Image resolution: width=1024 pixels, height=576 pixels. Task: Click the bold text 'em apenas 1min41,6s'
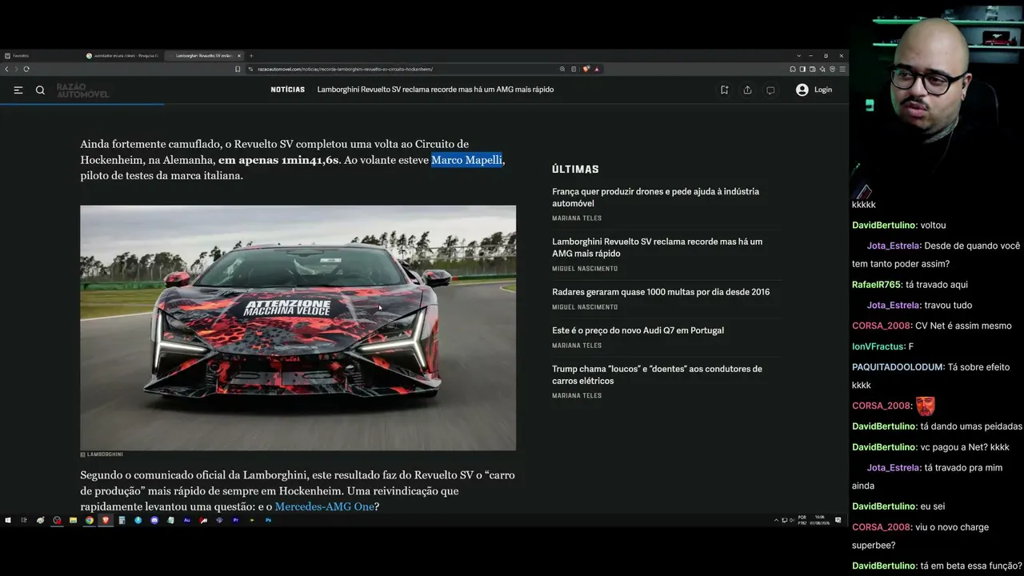pyautogui.click(x=278, y=160)
